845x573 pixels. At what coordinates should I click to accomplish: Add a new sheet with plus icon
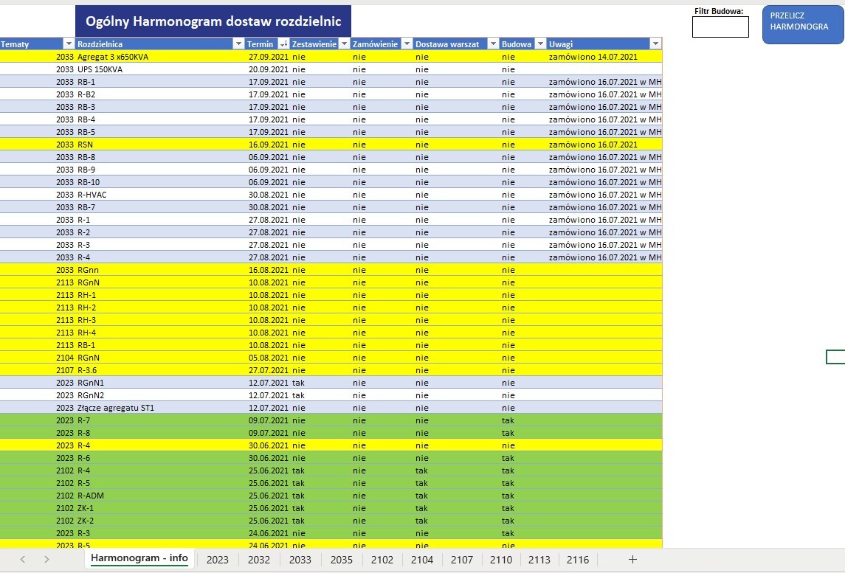pyautogui.click(x=632, y=560)
